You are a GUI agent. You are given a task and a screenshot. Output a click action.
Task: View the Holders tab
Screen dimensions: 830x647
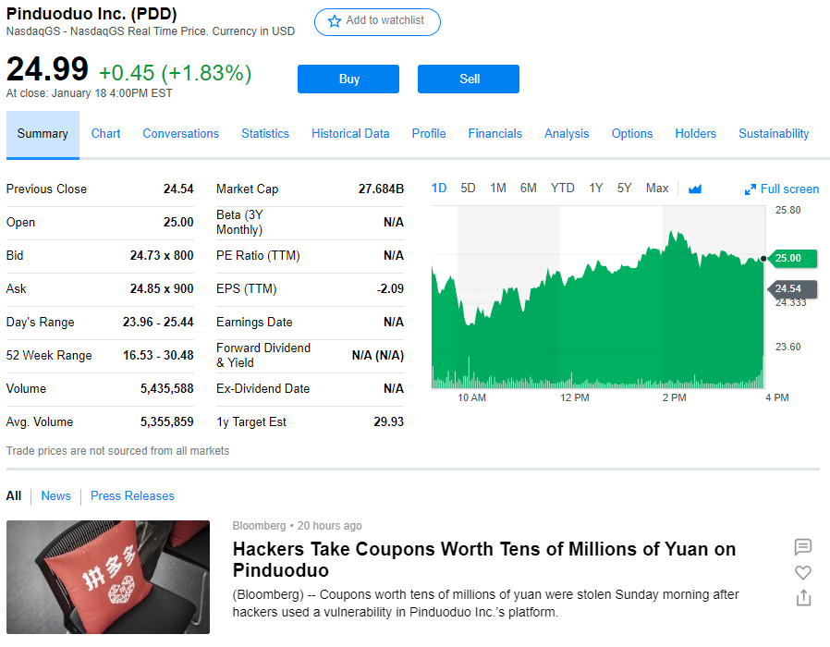pos(696,133)
